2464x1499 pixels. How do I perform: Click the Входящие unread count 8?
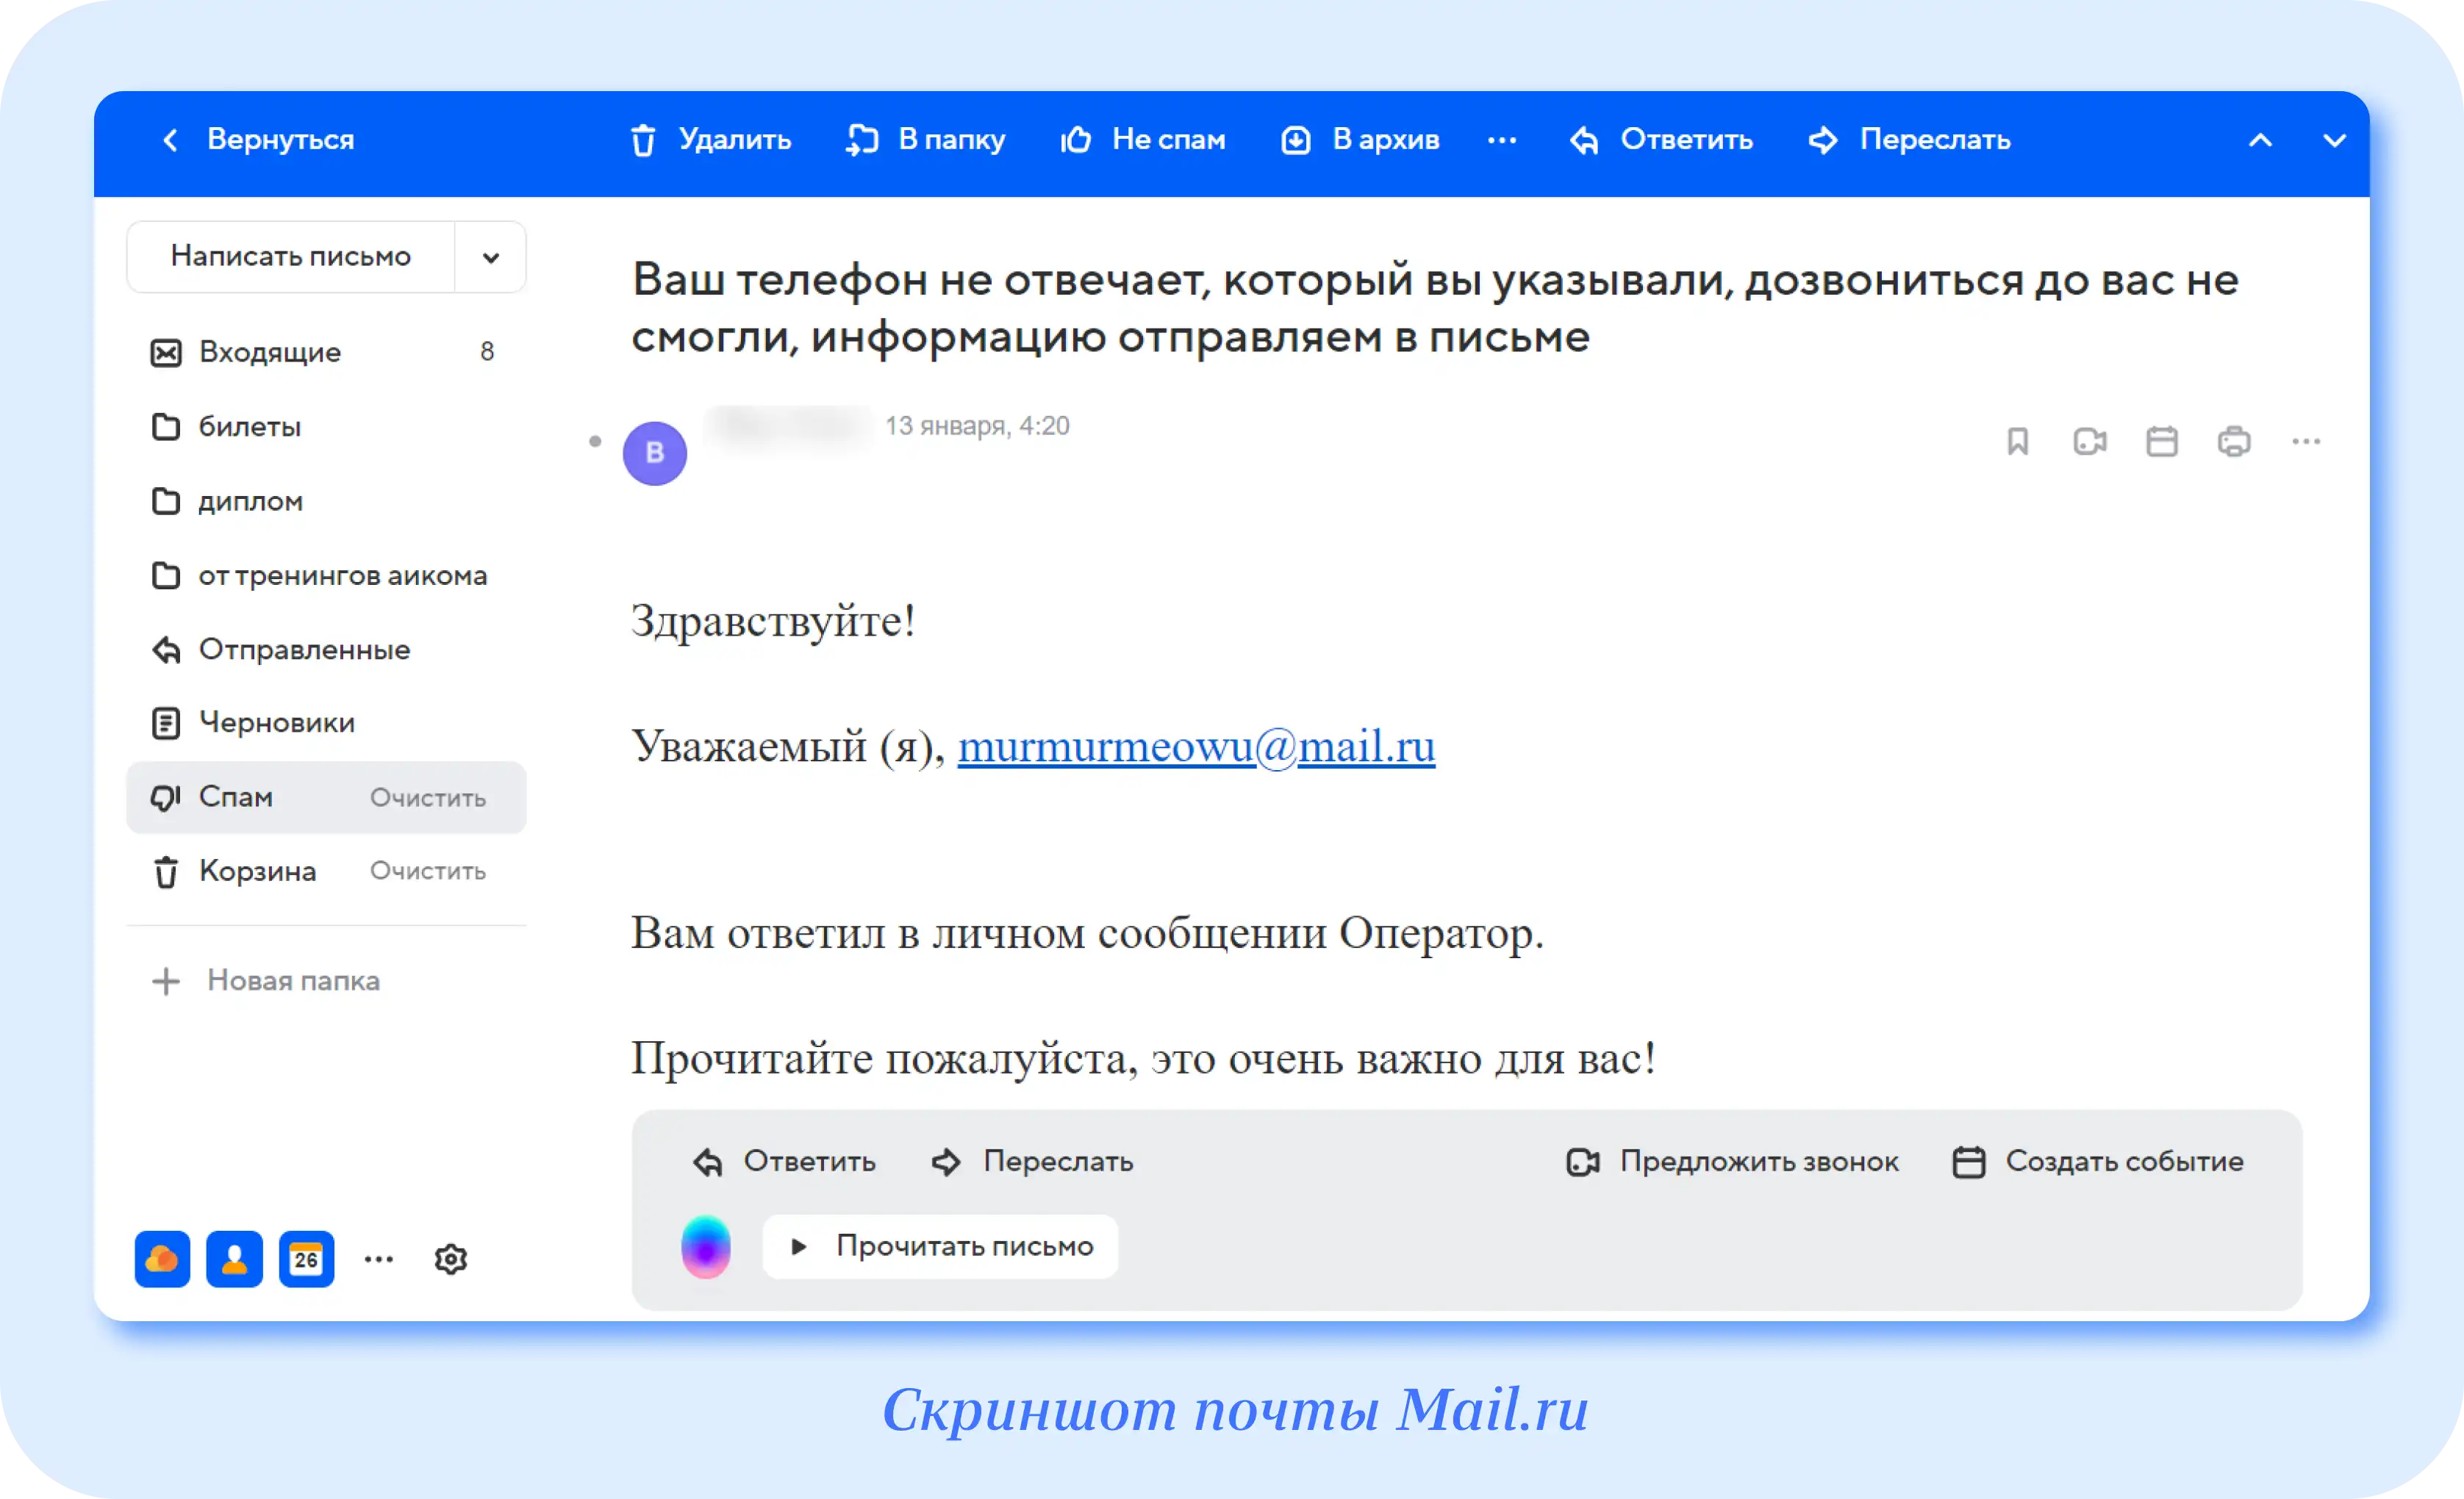pyautogui.click(x=487, y=352)
